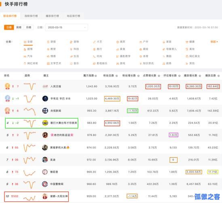The width and height of the screenshot is (222, 203).
Task: Click the 美食 category icon
Action: [118, 49]
